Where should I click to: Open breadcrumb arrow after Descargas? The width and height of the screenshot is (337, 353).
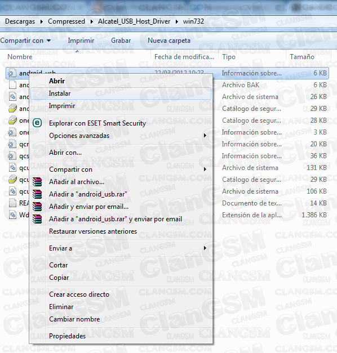click(x=42, y=21)
